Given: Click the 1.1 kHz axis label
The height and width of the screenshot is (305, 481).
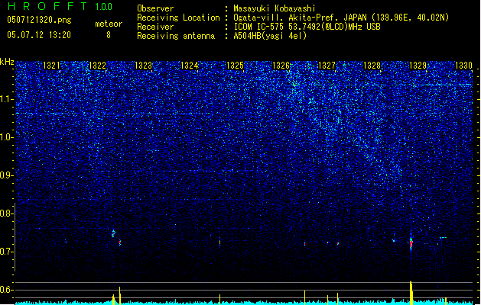Looking at the screenshot, I should pyautogui.click(x=7, y=99).
